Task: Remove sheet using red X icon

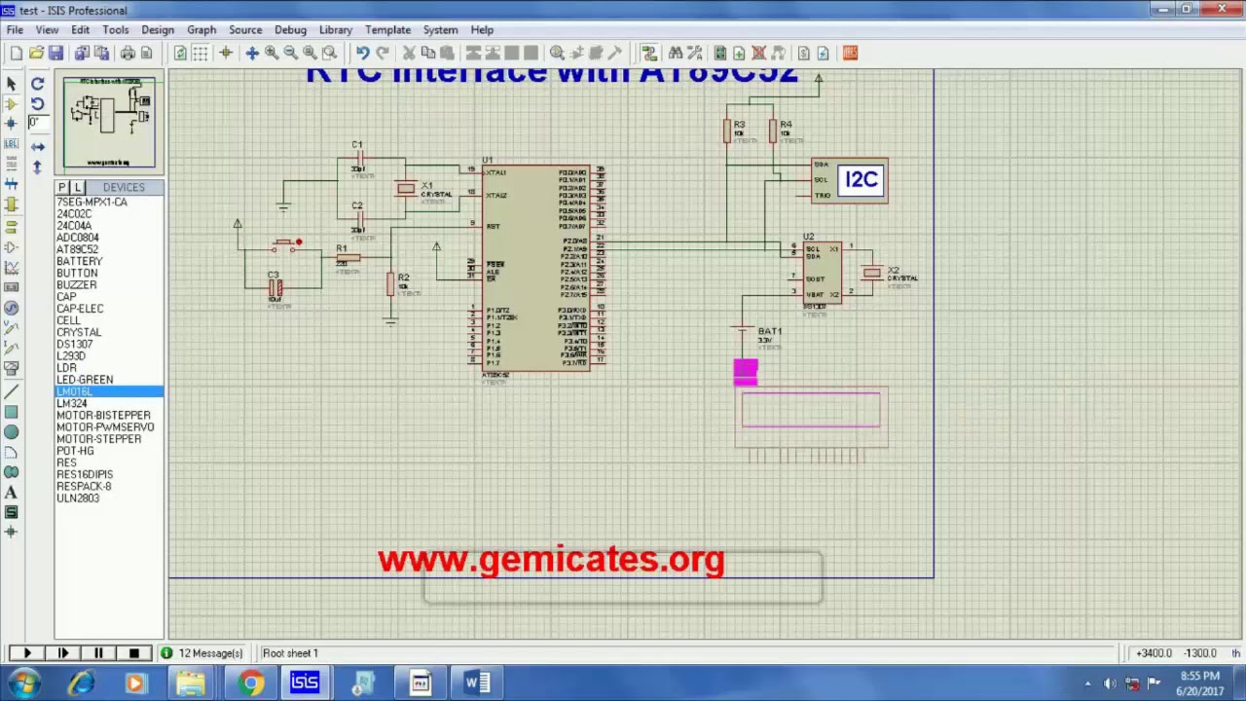Action: pos(759,53)
